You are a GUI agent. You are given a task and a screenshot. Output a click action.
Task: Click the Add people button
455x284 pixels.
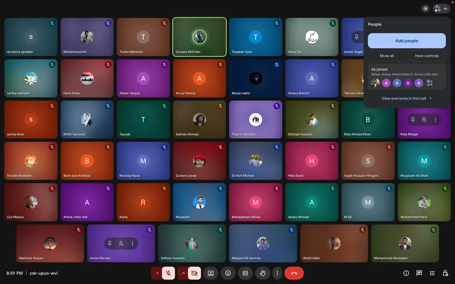tap(407, 41)
